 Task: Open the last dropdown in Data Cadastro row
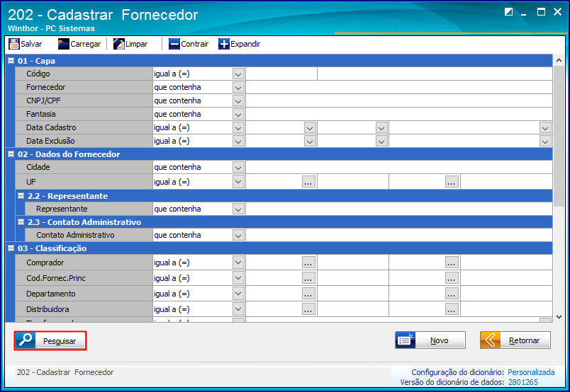click(x=545, y=128)
